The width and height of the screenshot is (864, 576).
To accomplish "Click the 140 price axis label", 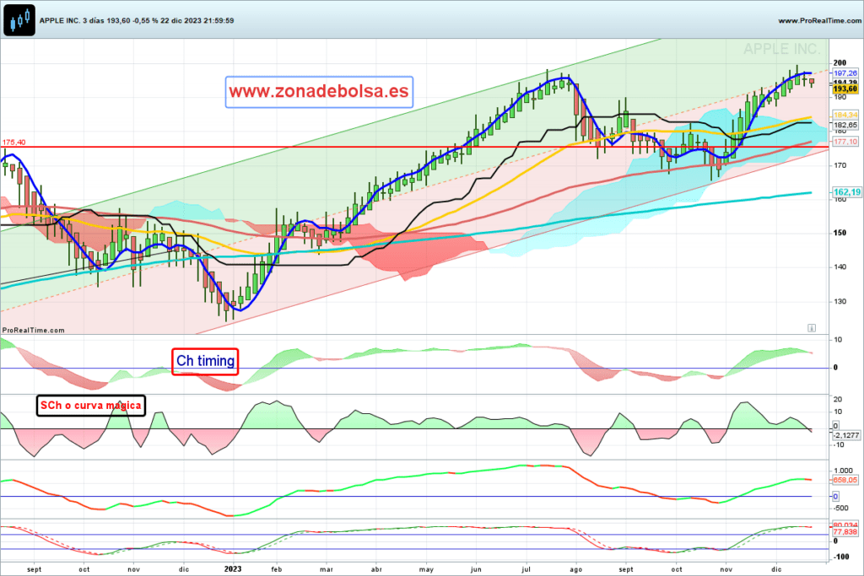I will tap(840, 267).
